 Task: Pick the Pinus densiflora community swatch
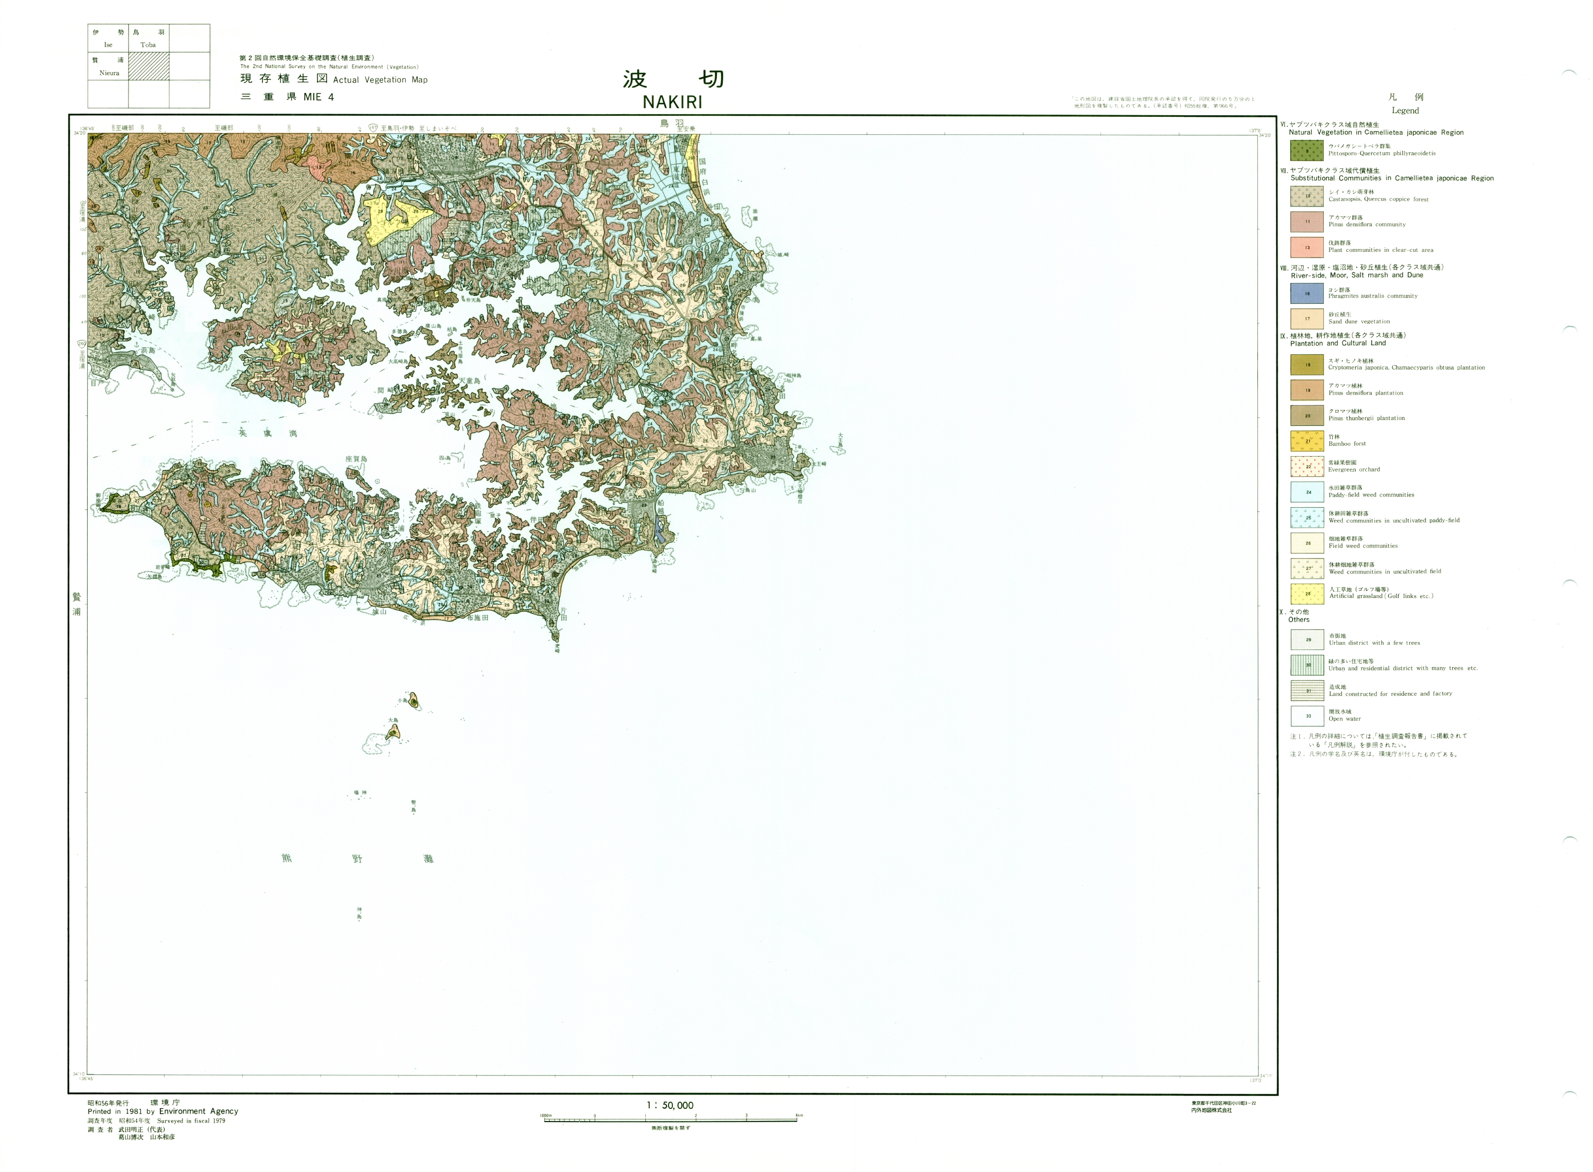(1306, 221)
